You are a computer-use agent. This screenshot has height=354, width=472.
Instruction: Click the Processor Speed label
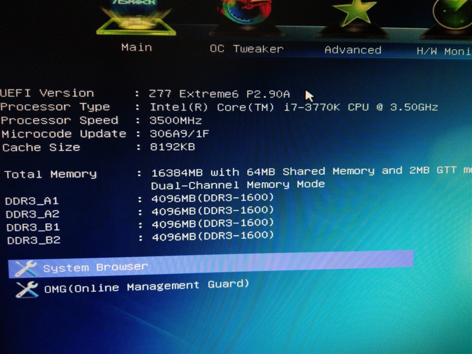coord(59,120)
